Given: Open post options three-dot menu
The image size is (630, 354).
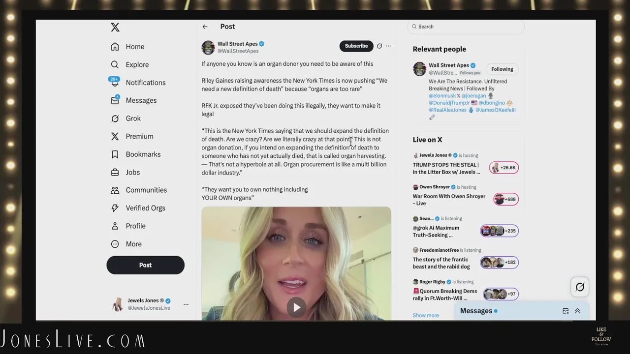Looking at the screenshot, I should 388,46.
